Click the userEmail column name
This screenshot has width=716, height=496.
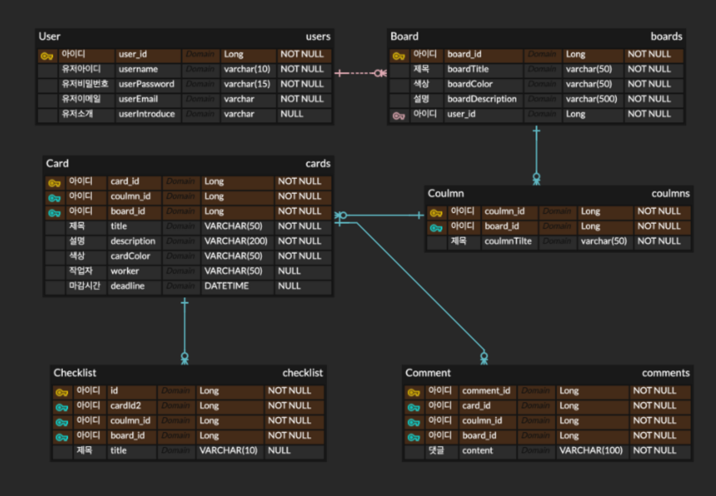point(138,99)
